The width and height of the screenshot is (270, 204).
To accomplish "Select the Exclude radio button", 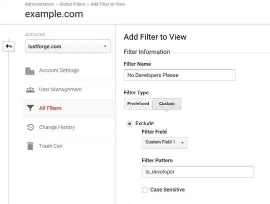I will point(129,124).
